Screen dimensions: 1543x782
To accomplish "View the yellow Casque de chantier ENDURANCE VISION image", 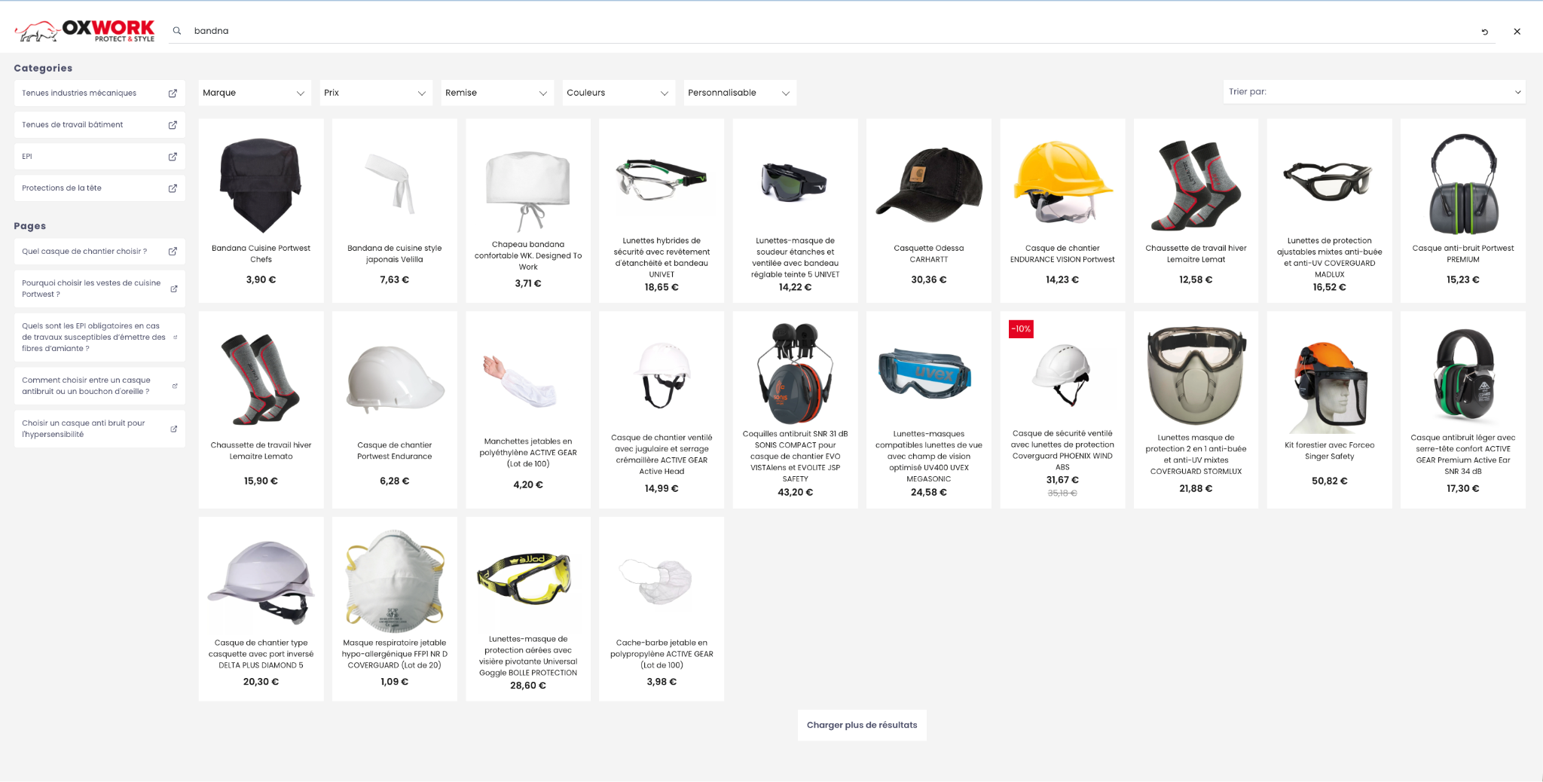I will [x=1062, y=182].
